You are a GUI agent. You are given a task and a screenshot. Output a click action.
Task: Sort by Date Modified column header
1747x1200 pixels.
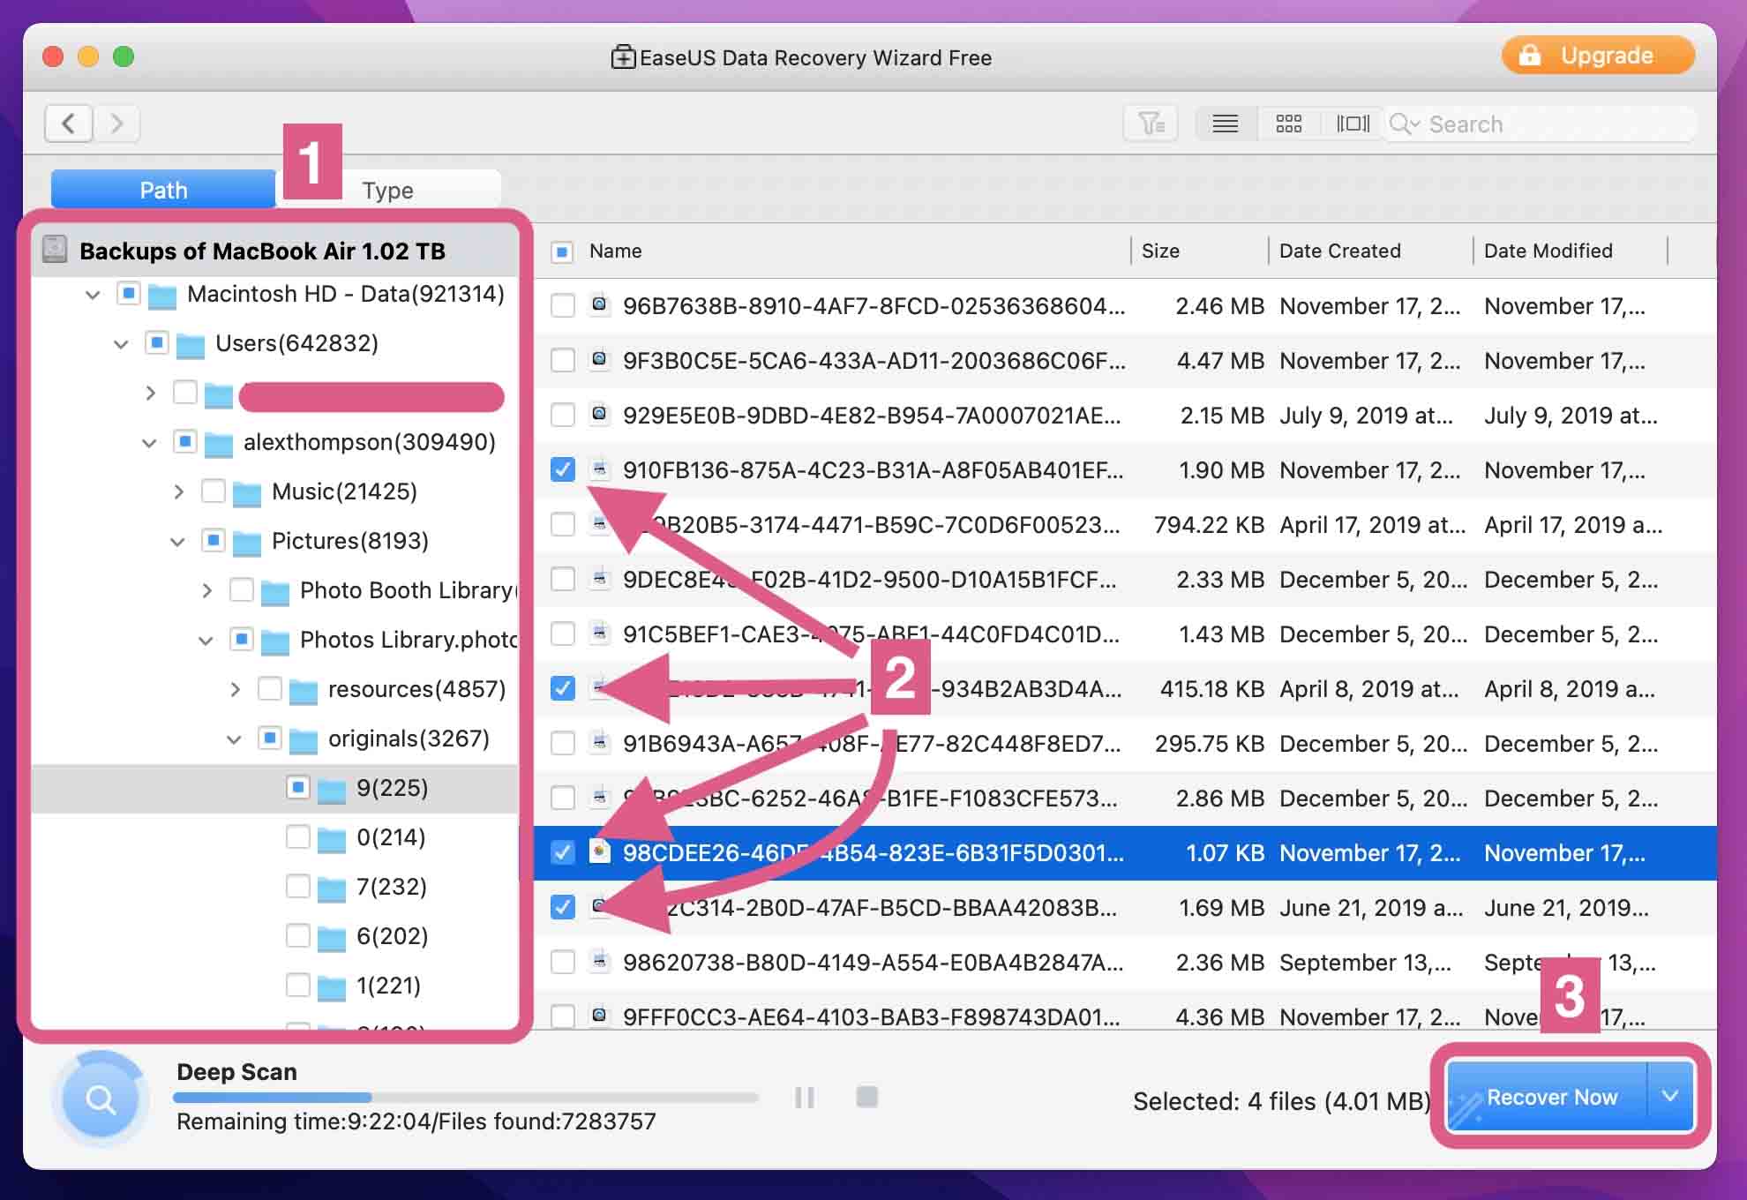tap(1548, 251)
